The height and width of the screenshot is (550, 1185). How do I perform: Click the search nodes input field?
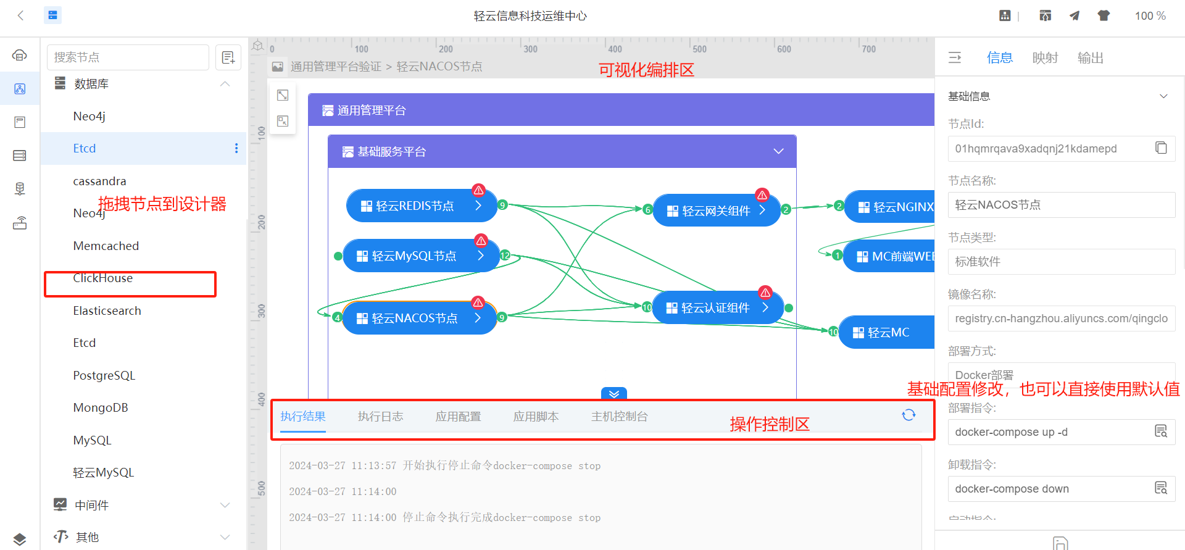tap(128, 57)
